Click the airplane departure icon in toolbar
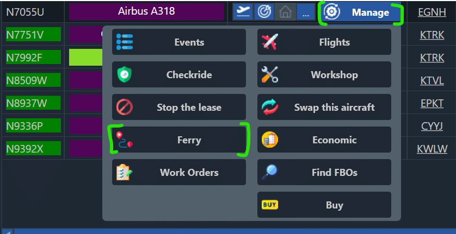 pos(243,12)
